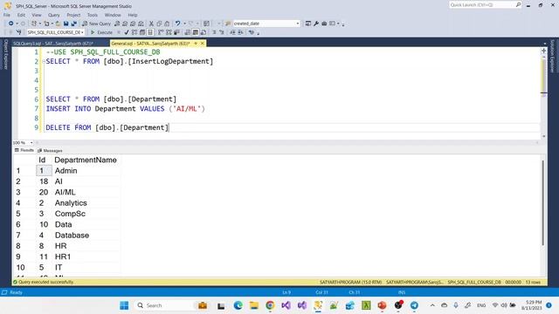Click the Save All icon
This screenshot has width=559, height=314.
[x=74, y=24]
